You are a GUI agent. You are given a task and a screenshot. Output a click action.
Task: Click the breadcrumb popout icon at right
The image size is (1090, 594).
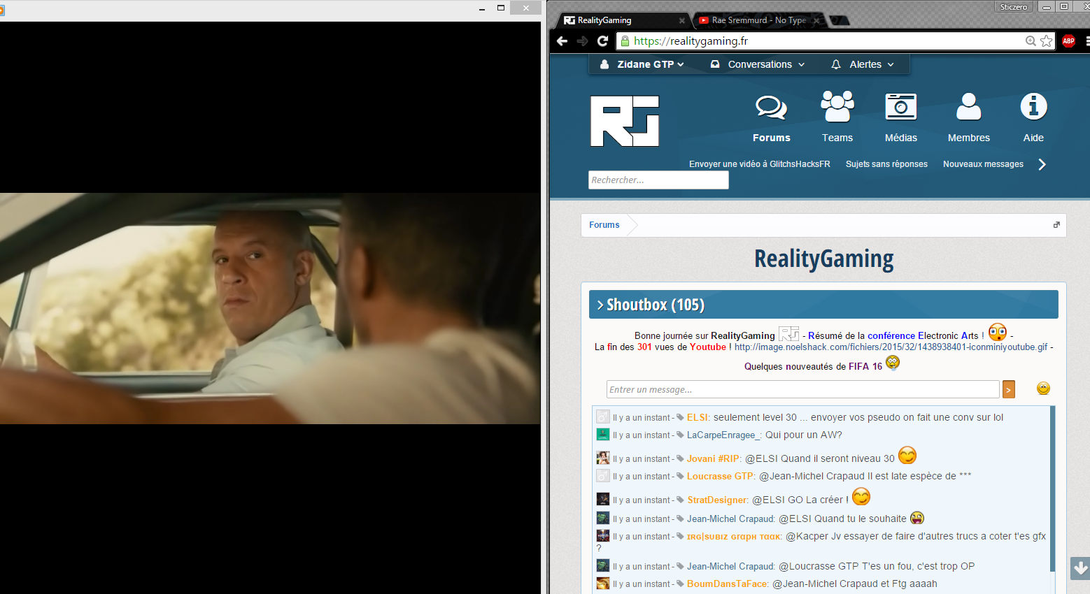pos(1056,224)
